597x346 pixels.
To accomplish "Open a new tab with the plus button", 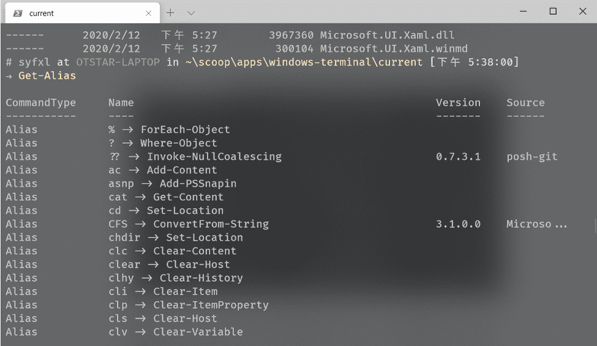I will tap(171, 12).
